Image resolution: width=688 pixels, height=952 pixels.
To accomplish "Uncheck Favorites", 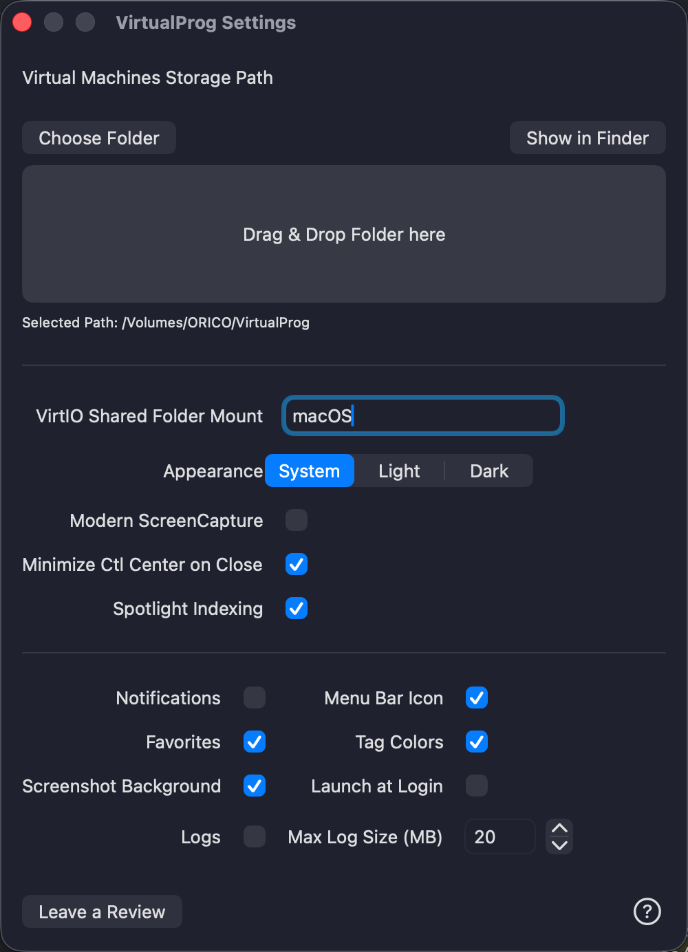I will 254,742.
